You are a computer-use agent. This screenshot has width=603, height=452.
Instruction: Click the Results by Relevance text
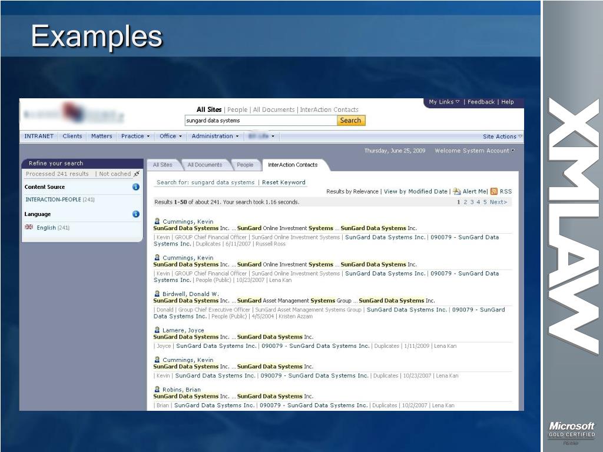pos(352,191)
